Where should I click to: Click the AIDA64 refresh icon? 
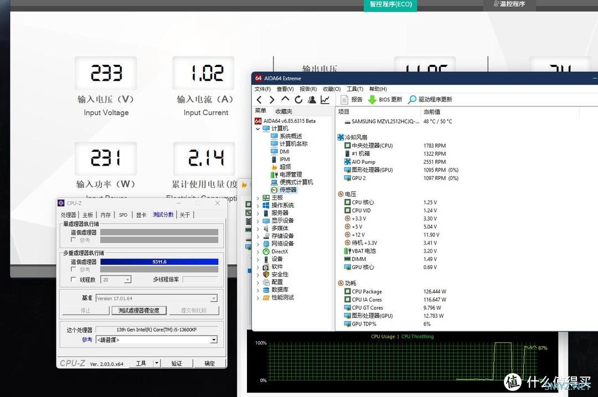click(x=298, y=100)
